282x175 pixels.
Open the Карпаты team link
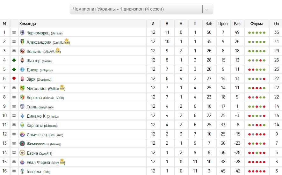34,125
